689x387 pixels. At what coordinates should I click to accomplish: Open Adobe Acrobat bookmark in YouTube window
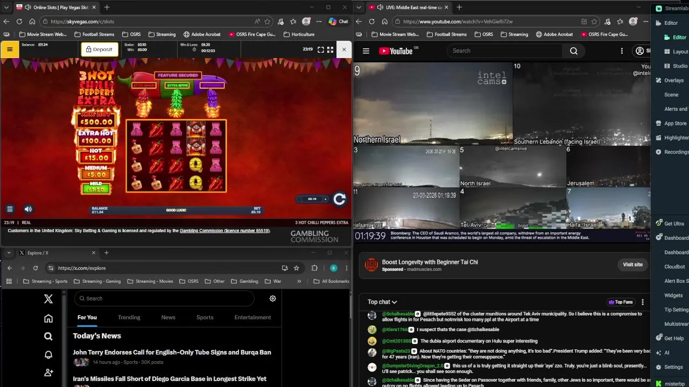554,34
